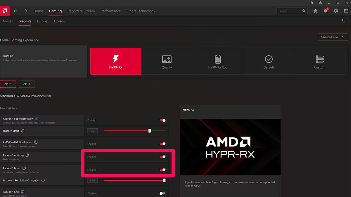Open the Advanced View dropdown
The image size is (351, 197).
333,37
